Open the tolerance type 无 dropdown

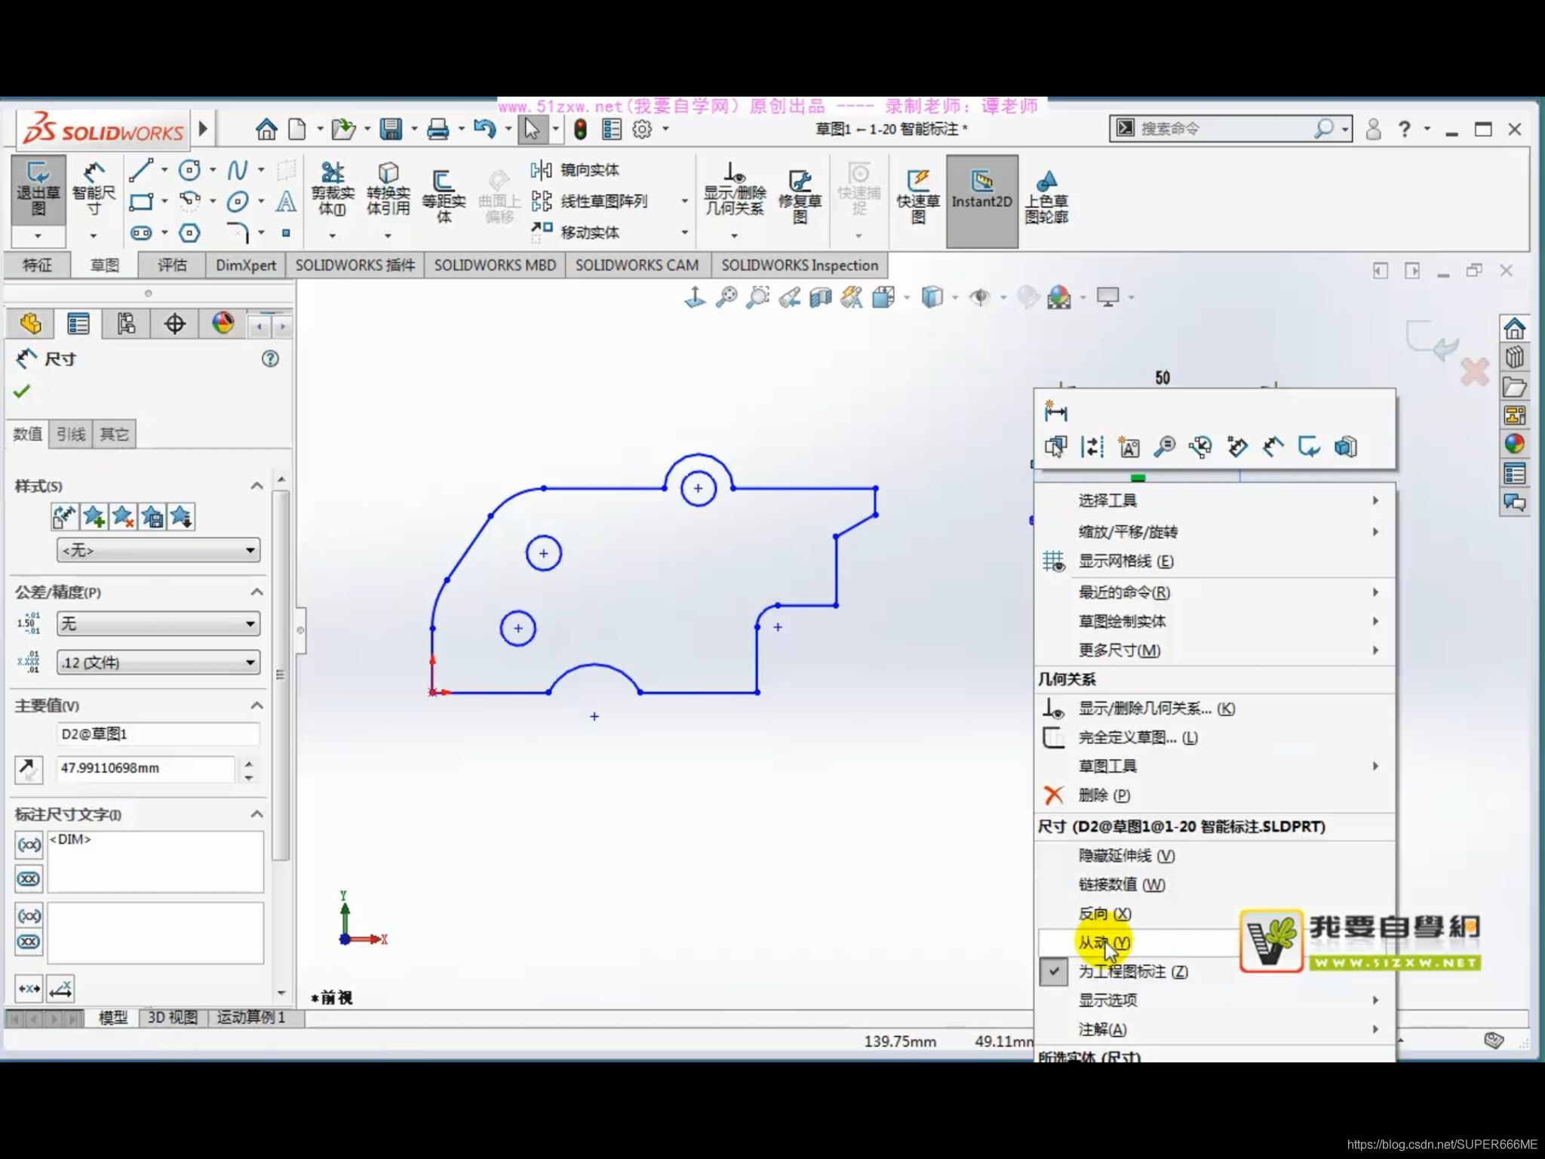[x=158, y=623]
